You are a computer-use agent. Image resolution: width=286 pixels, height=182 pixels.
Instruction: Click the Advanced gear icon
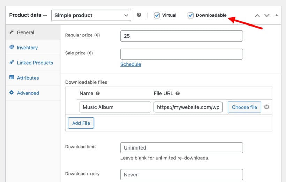tap(12, 93)
